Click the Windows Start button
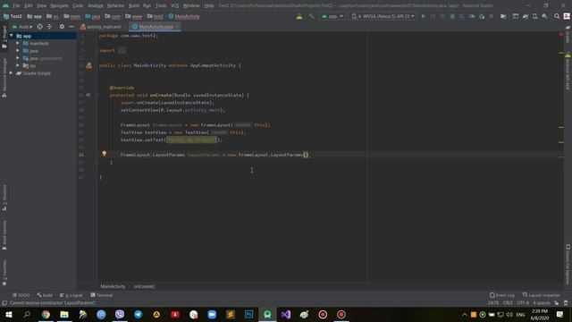 coord(9,314)
